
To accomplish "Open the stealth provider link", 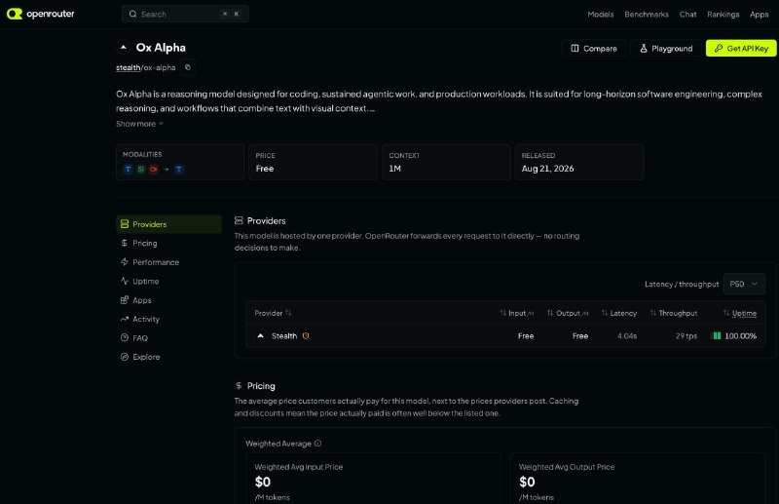I will click(129, 67).
